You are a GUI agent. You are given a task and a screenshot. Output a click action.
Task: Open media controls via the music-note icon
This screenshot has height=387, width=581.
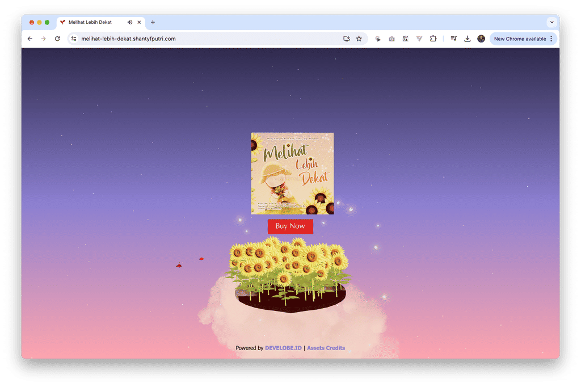pos(453,39)
